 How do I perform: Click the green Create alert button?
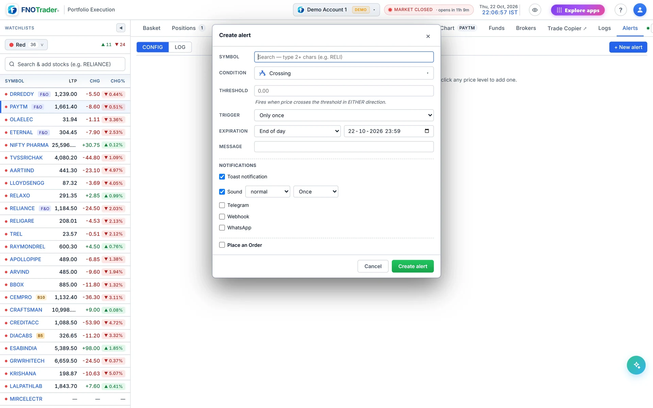tap(413, 266)
